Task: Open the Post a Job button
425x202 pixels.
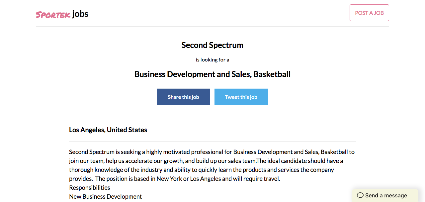Action: pos(369,13)
